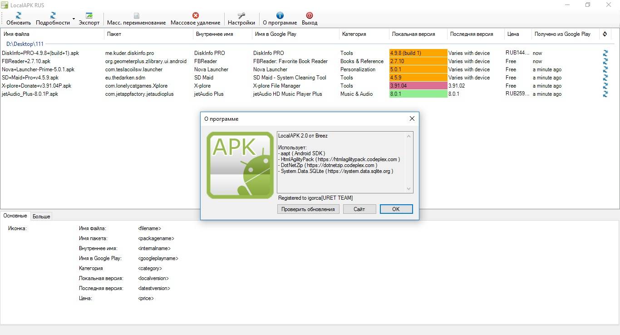Open Массовое удаление tool
Image resolution: width=620 pixels, height=335 pixels.
point(195,19)
